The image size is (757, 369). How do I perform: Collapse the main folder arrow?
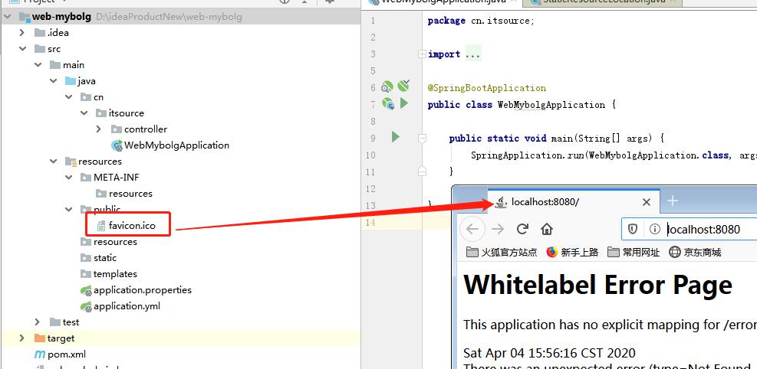38,64
